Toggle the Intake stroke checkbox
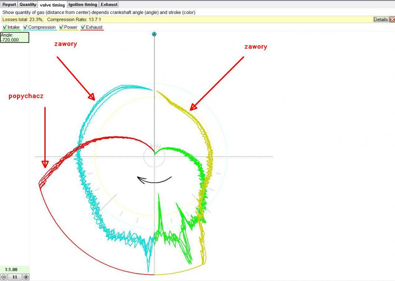Screen dimensions: 395x281 (x=4, y=27)
